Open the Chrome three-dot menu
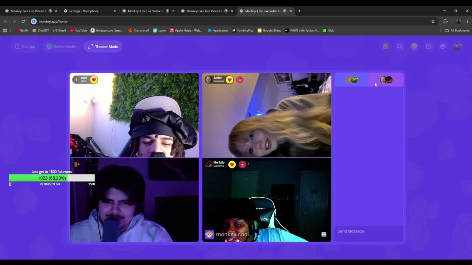The height and width of the screenshot is (265, 472). (467, 21)
